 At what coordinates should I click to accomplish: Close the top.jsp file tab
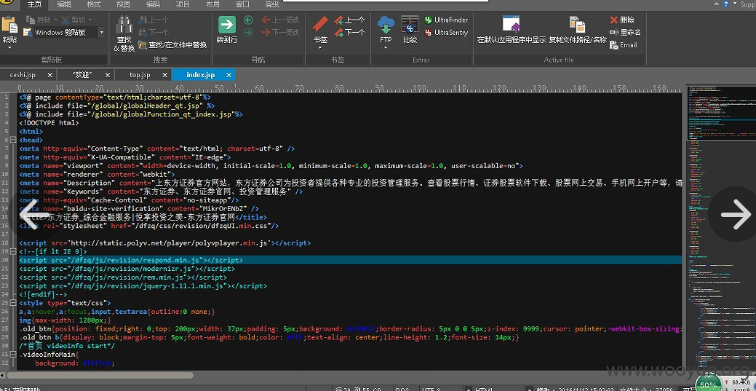(165, 75)
